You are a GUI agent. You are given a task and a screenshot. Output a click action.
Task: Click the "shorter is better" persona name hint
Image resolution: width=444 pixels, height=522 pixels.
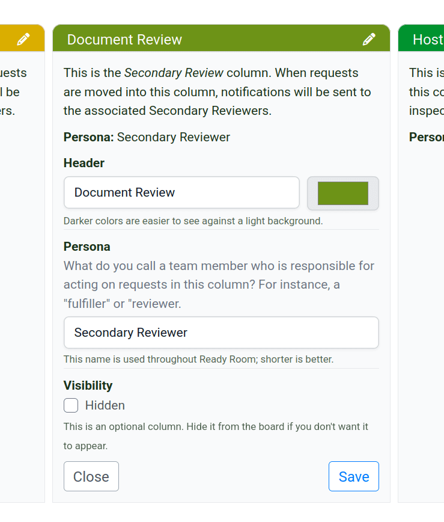[198, 359]
